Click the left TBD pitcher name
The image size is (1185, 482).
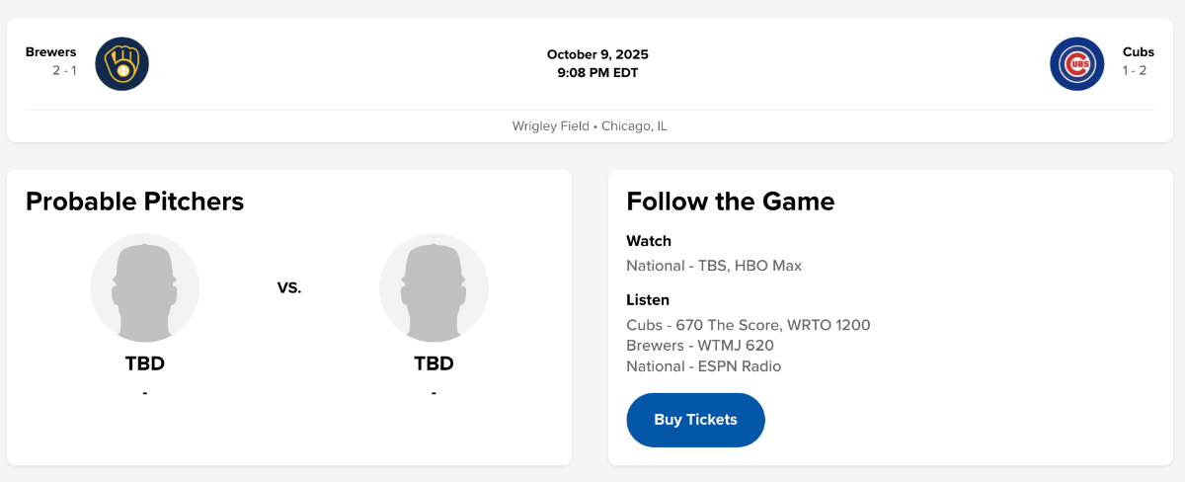[145, 363]
